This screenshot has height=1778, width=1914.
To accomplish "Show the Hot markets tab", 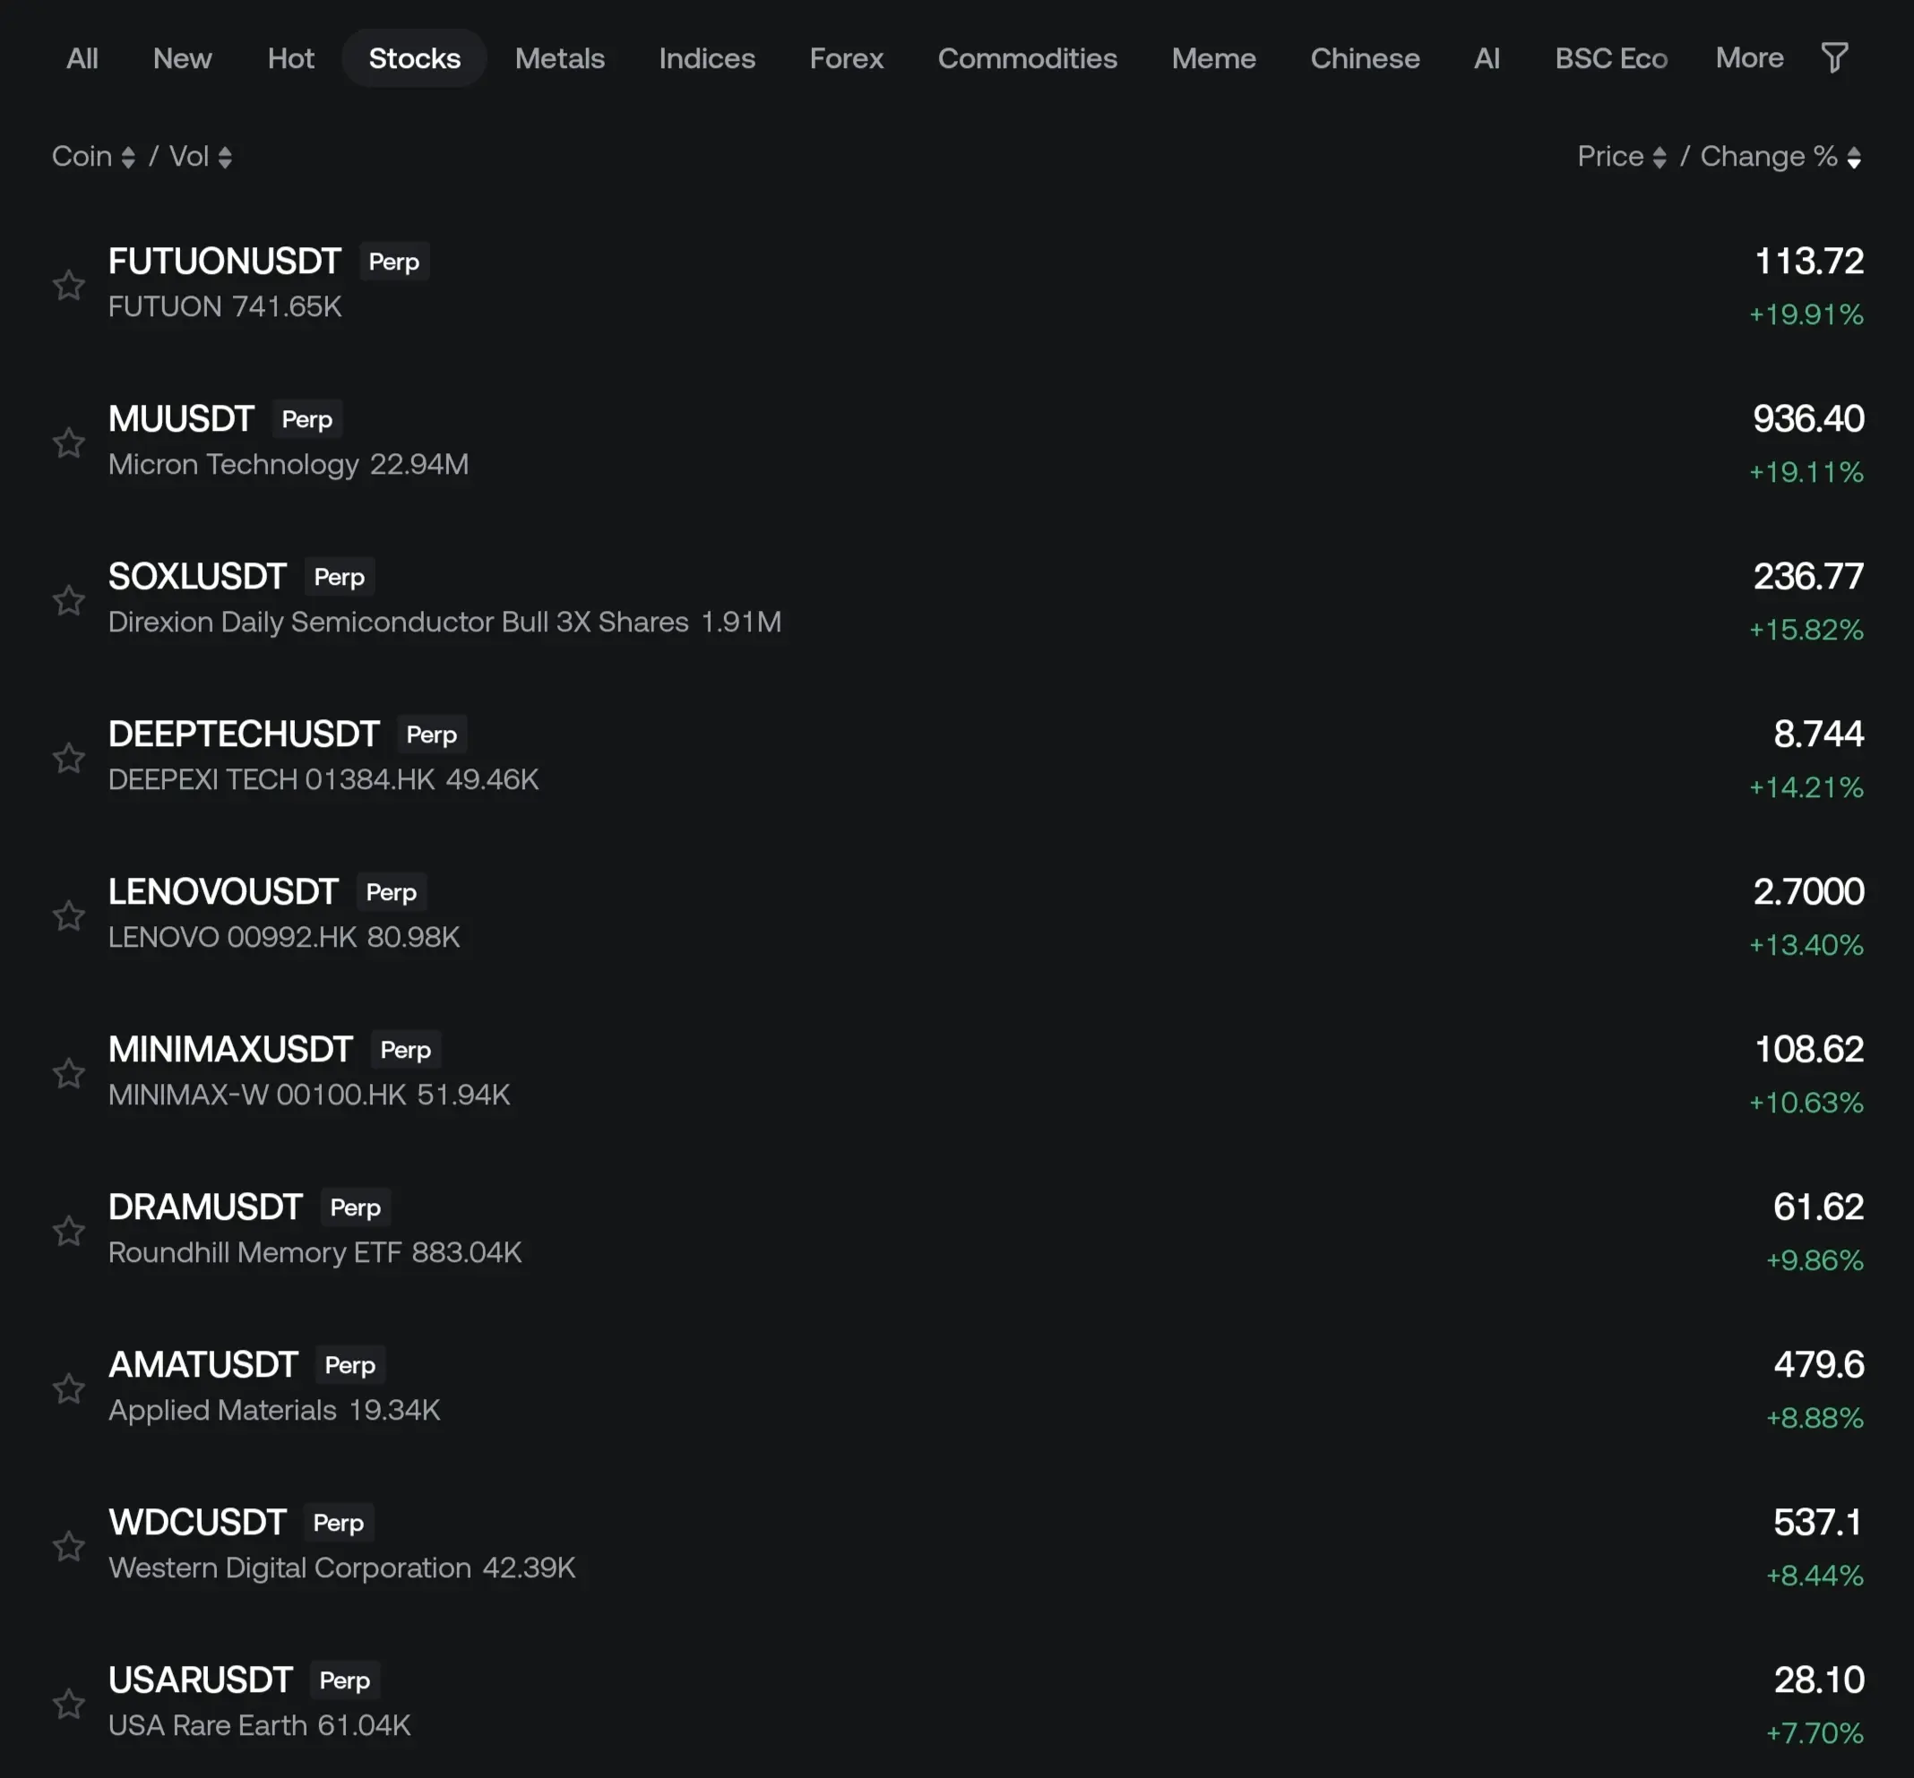I will click(x=290, y=57).
